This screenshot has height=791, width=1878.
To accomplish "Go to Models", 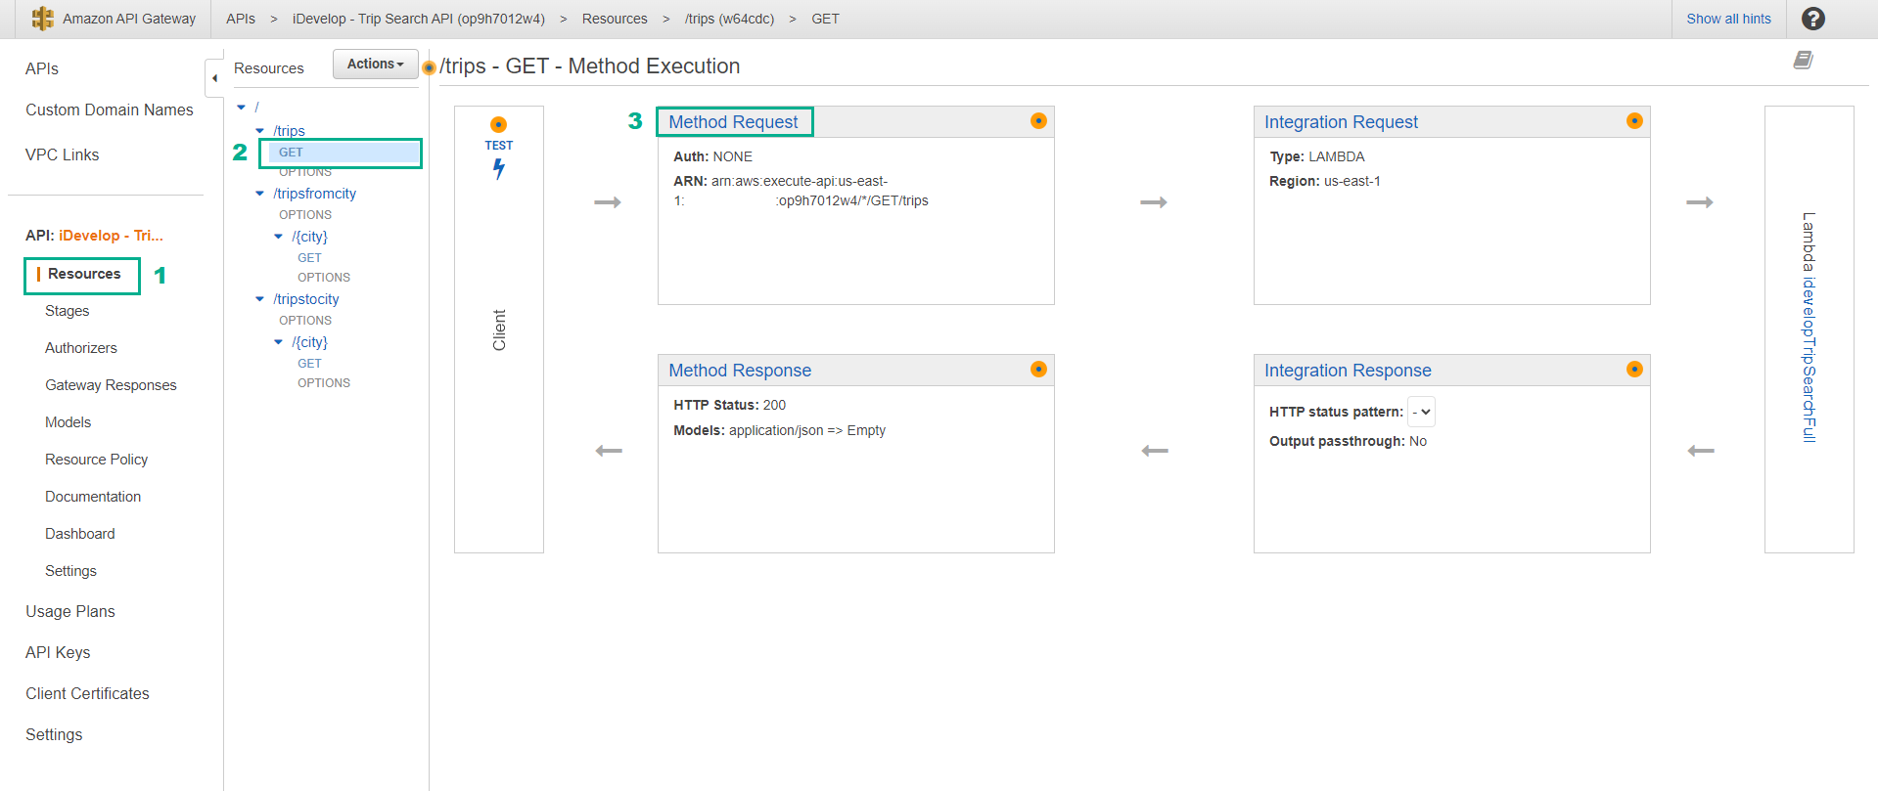I will 68,422.
